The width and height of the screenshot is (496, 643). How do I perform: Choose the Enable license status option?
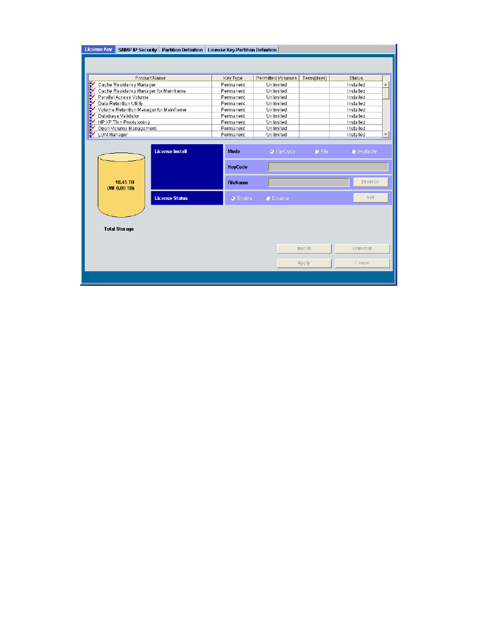[233, 198]
